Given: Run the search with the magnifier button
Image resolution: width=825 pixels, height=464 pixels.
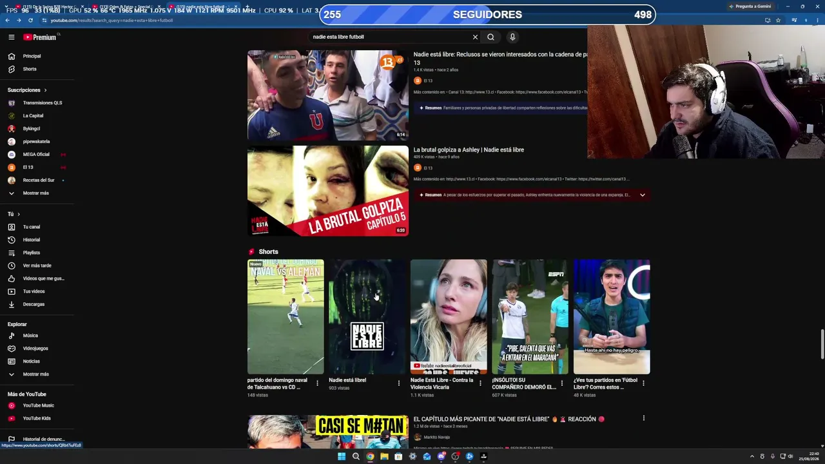Looking at the screenshot, I should [x=490, y=37].
